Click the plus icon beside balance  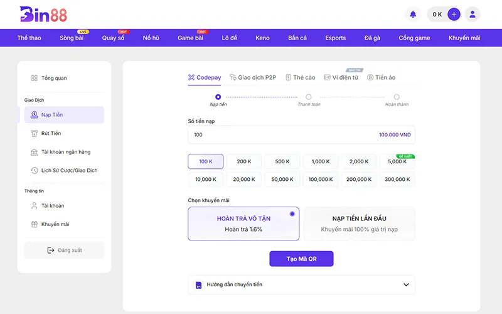(454, 14)
